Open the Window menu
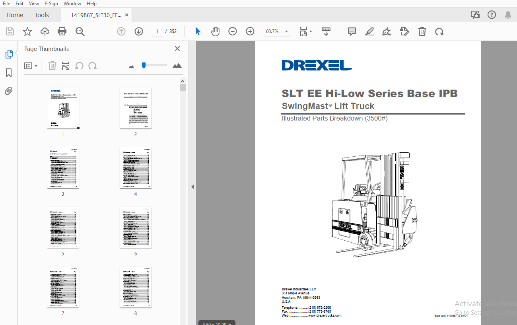 (x=72, y=4)
